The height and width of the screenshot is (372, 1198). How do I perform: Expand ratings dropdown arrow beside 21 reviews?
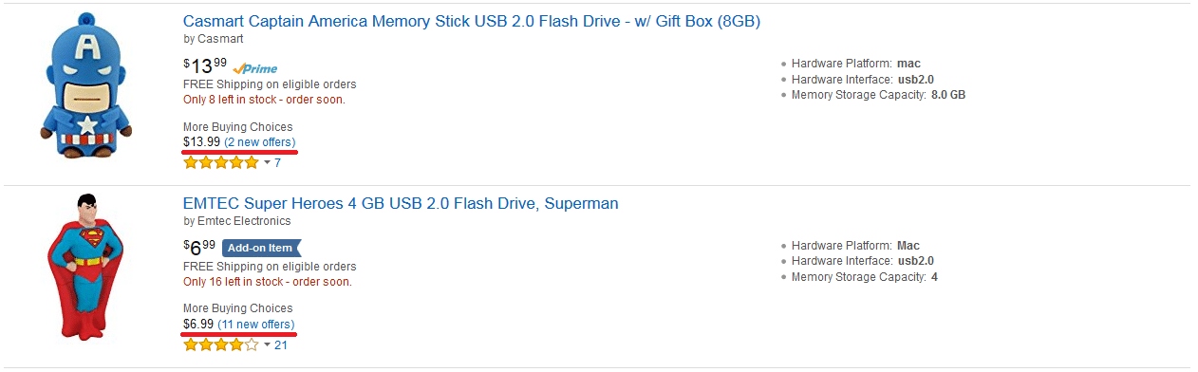coord(267,344)
